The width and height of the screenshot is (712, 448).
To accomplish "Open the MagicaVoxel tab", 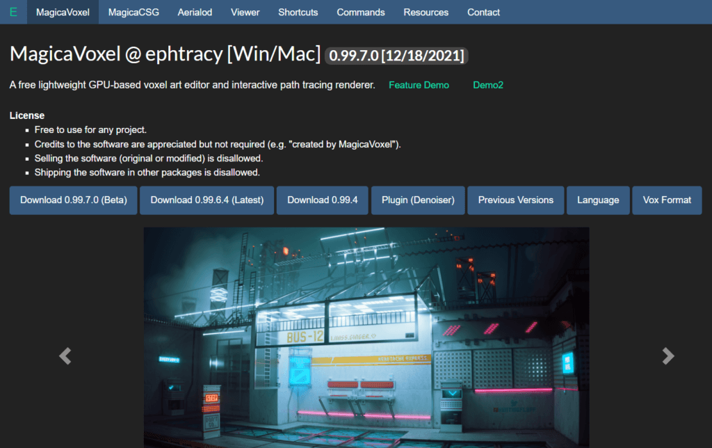I will (63, 13).
